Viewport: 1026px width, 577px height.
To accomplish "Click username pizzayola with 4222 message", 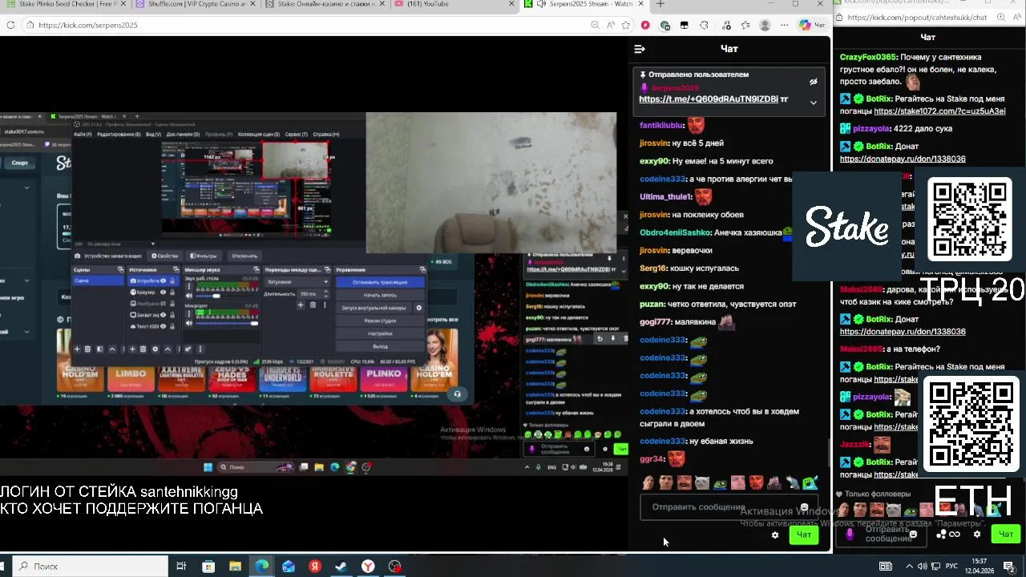I will (x=872, y=128).
